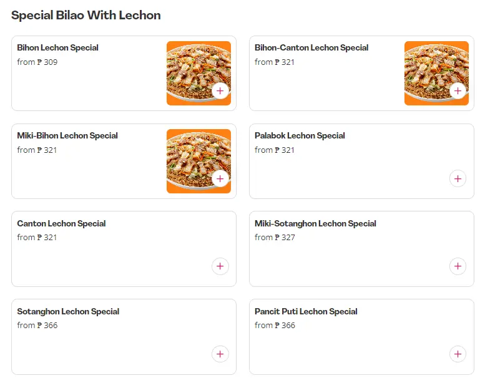Add Canton Lechon Special via plus icon
This screenshot has width=480, height=378.
click(220, 266)
